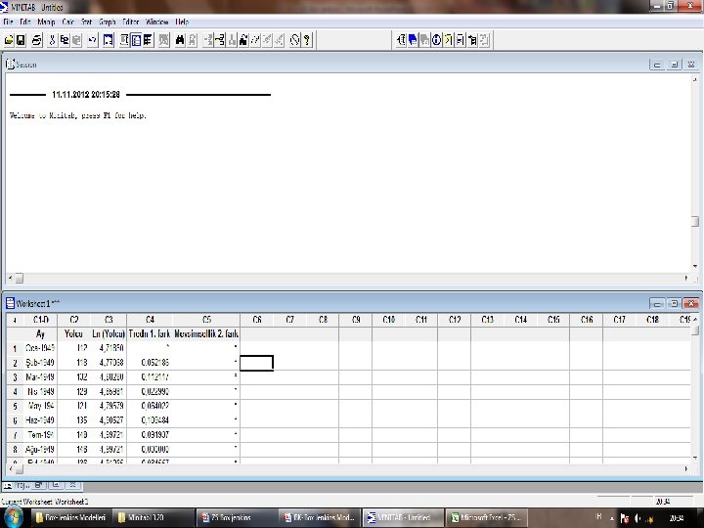This screenshot has height=528, width=704.
Task: Open the Minitab folder taskbar button
Action: 154,517
